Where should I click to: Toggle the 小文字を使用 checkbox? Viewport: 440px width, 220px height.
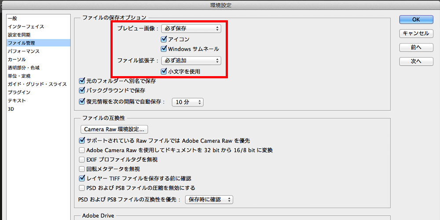pyautogui.click(x=164, y=72)
